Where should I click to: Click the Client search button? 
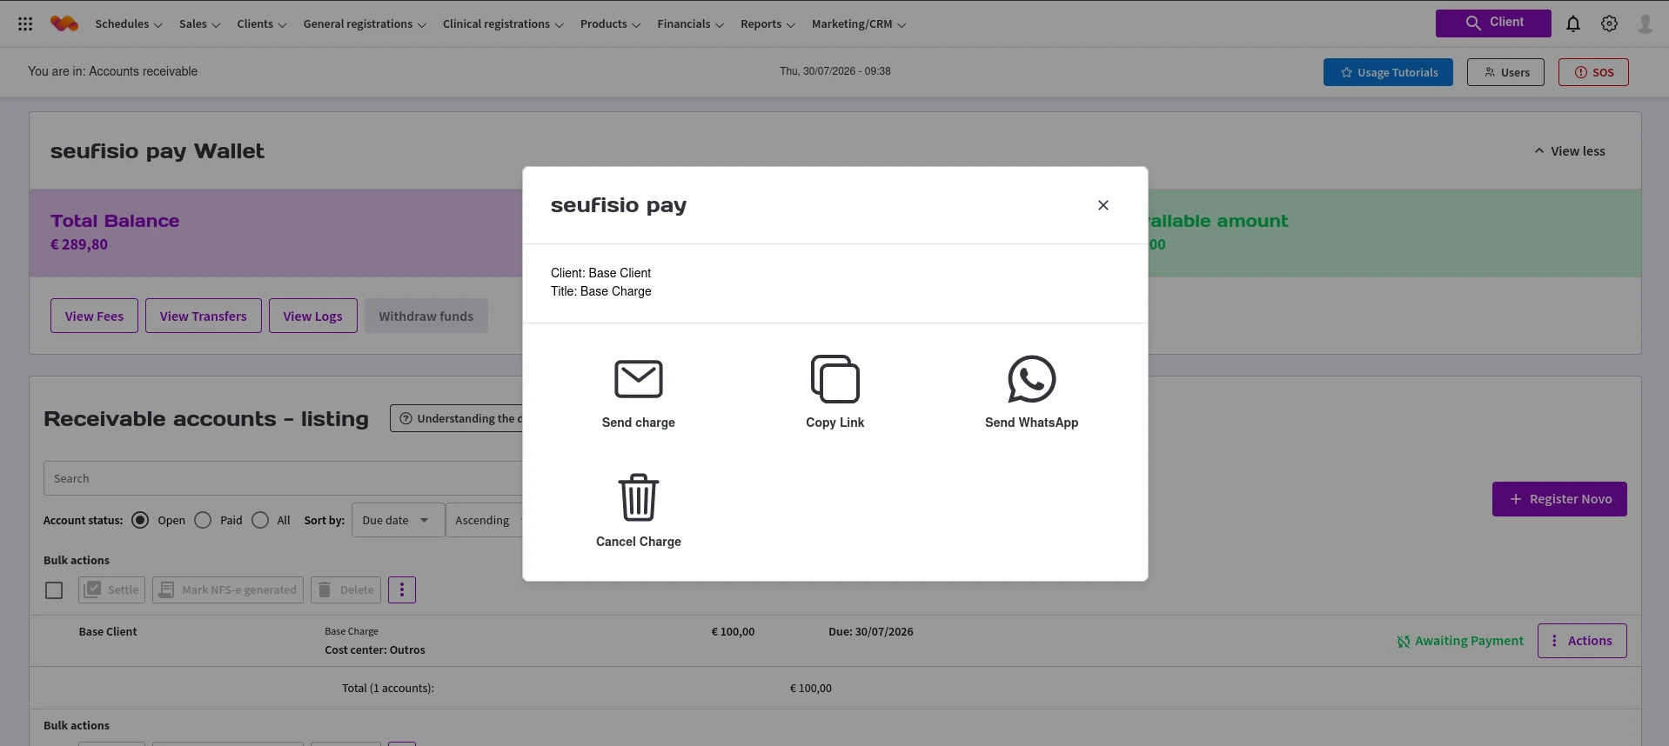click(1493, 23)
